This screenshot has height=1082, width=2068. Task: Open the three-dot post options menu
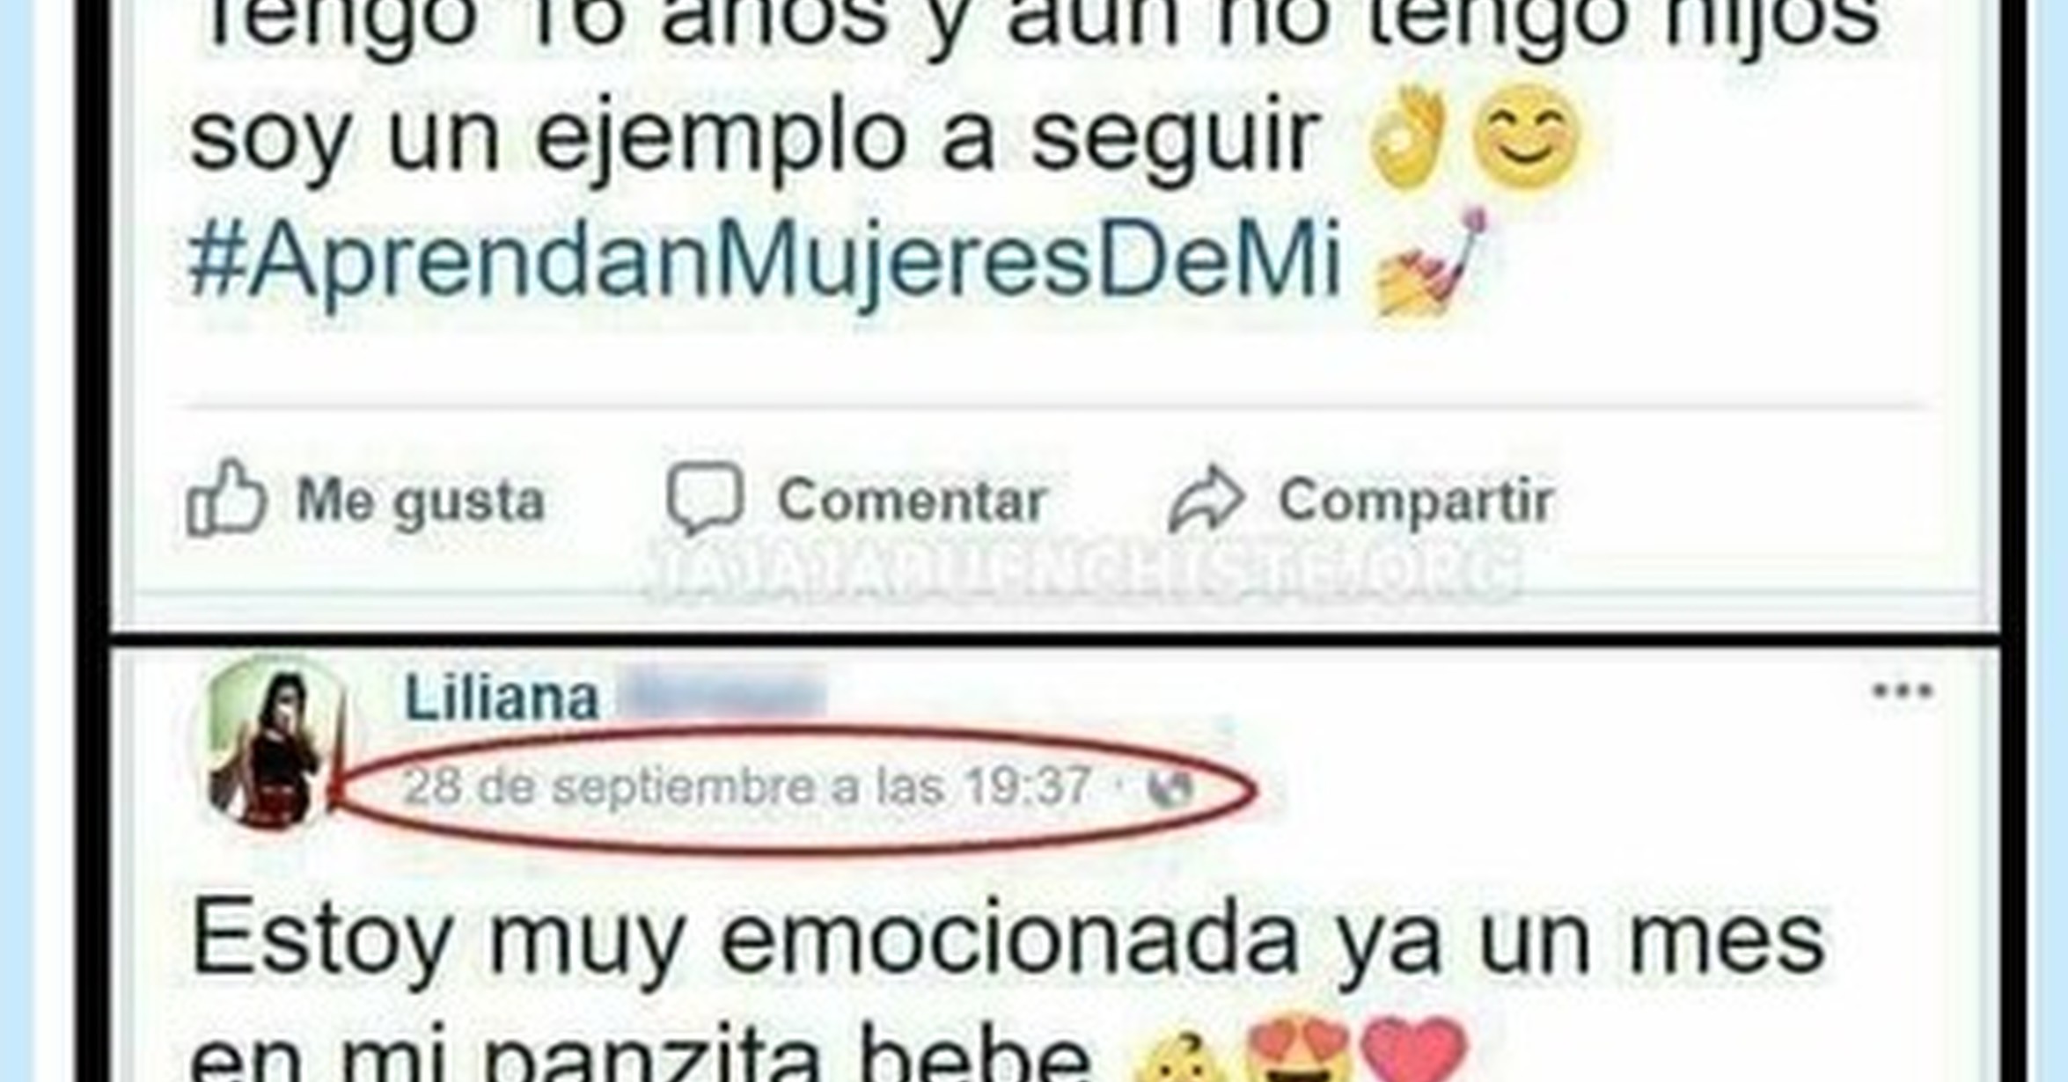1902,691
